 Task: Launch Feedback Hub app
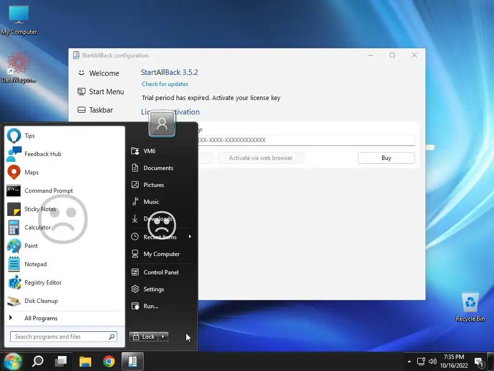coord(65,154)
